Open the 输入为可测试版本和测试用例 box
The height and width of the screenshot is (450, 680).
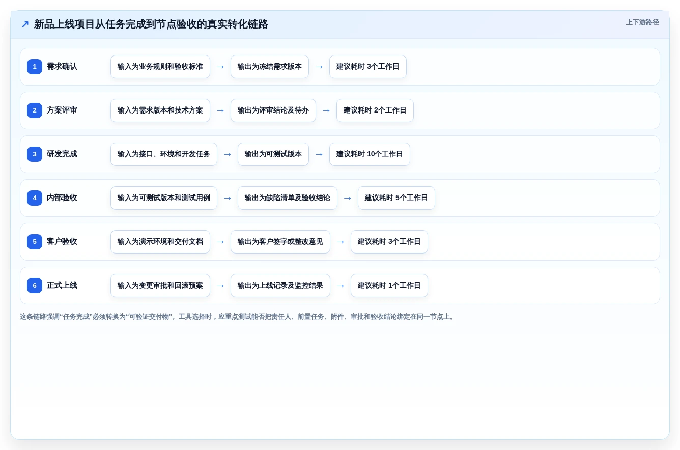(x=164, y=198)
